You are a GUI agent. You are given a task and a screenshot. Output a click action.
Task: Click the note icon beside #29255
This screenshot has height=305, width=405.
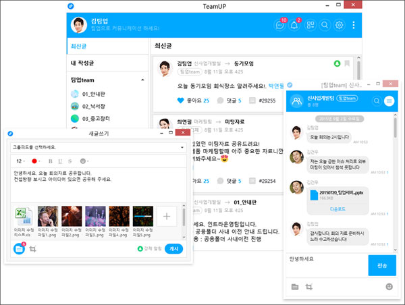click(252, 101)
